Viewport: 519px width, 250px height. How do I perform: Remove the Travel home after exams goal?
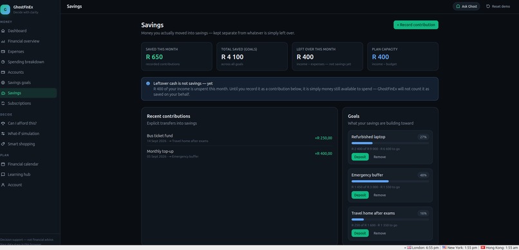click(x=380, y=233)
